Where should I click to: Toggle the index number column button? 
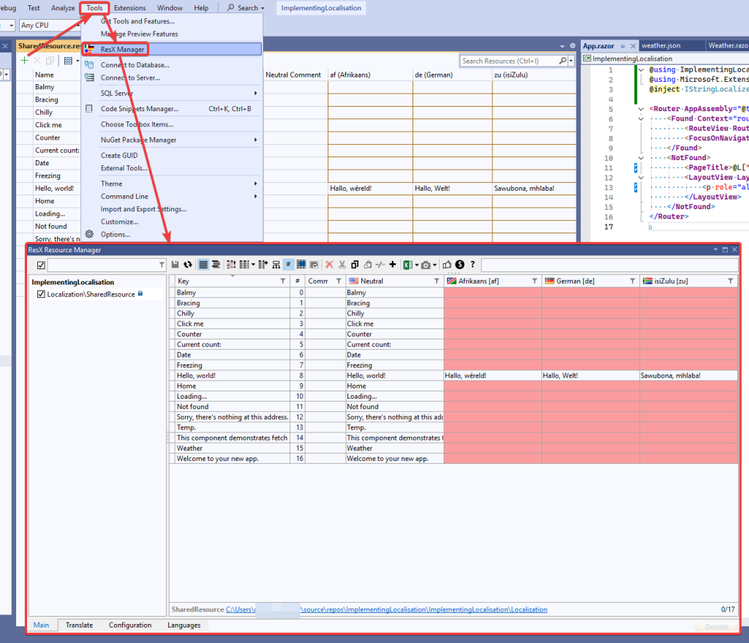(289, 265)
